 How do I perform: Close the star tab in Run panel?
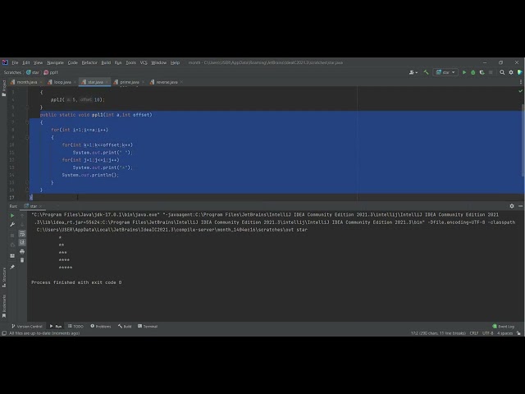(41, 206)
